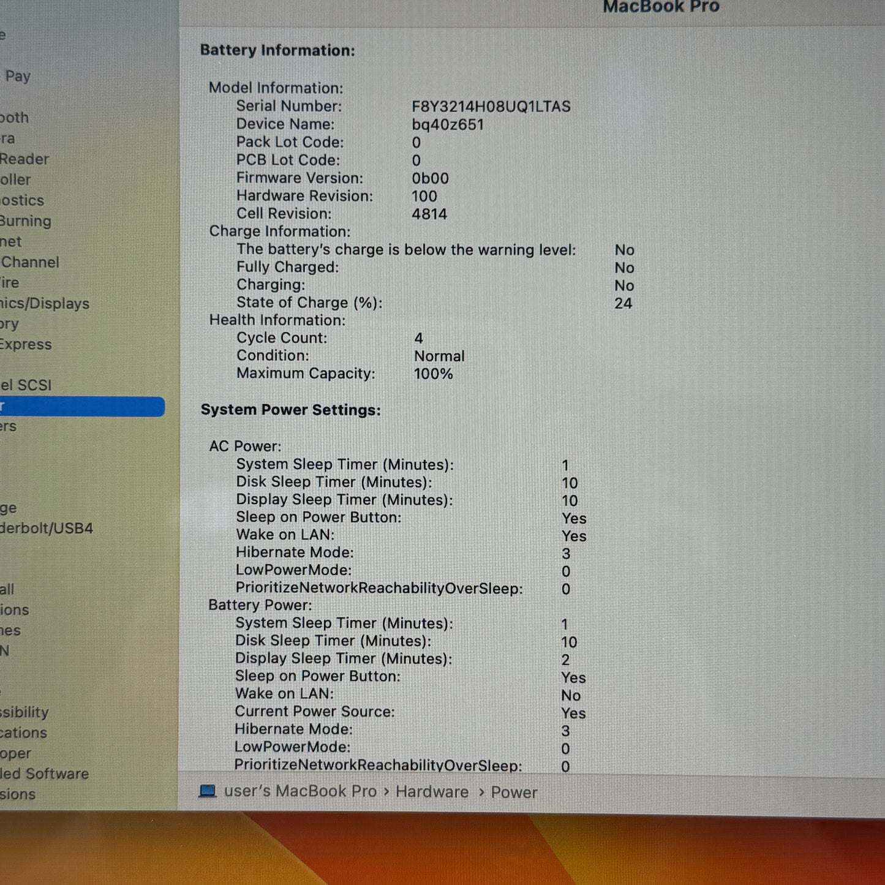Click the Health Information label
Screen dimensions: 885x885
coord(277,320)
